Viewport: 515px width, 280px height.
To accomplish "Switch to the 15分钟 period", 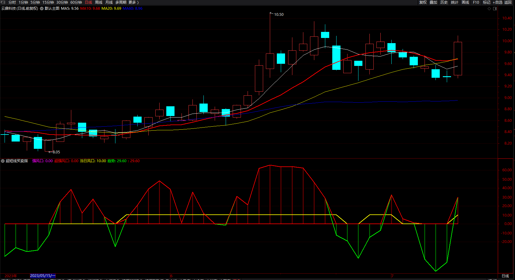I will point(48,2).
